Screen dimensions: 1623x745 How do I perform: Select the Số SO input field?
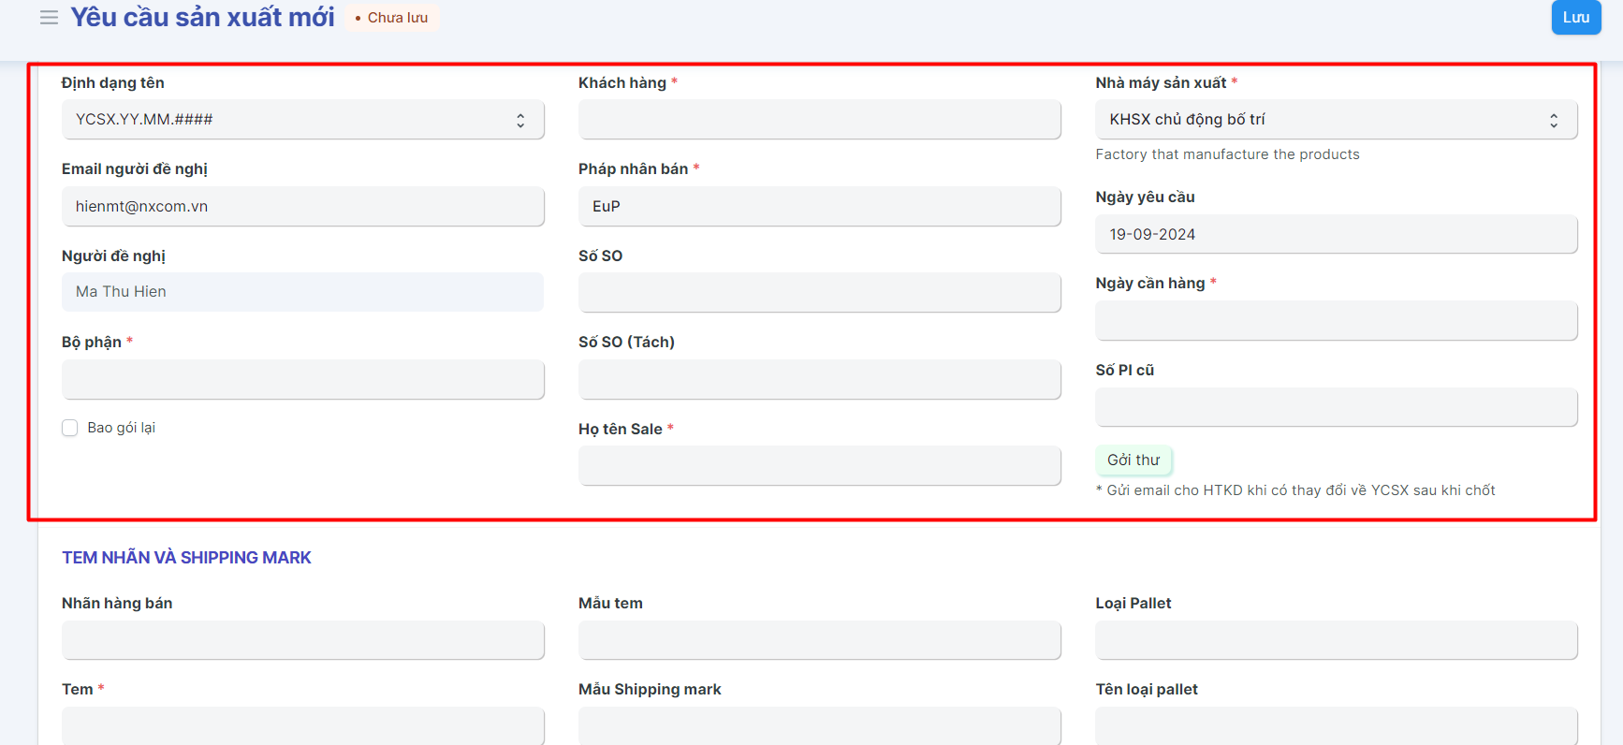tap(819, 293)
